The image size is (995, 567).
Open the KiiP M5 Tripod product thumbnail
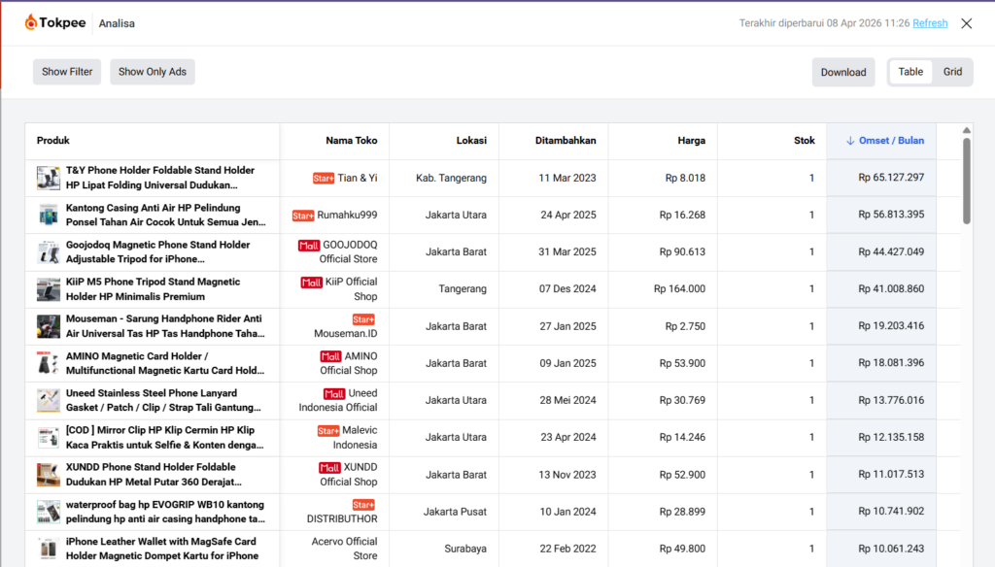point(49,289)
